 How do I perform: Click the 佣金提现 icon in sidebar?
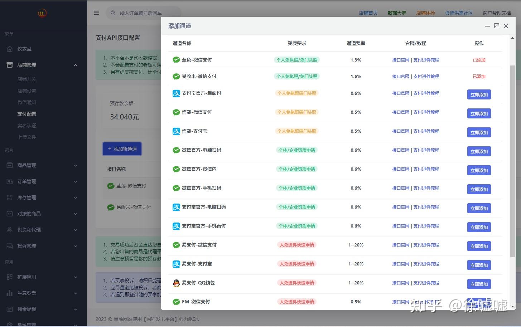tap(10, 309)
